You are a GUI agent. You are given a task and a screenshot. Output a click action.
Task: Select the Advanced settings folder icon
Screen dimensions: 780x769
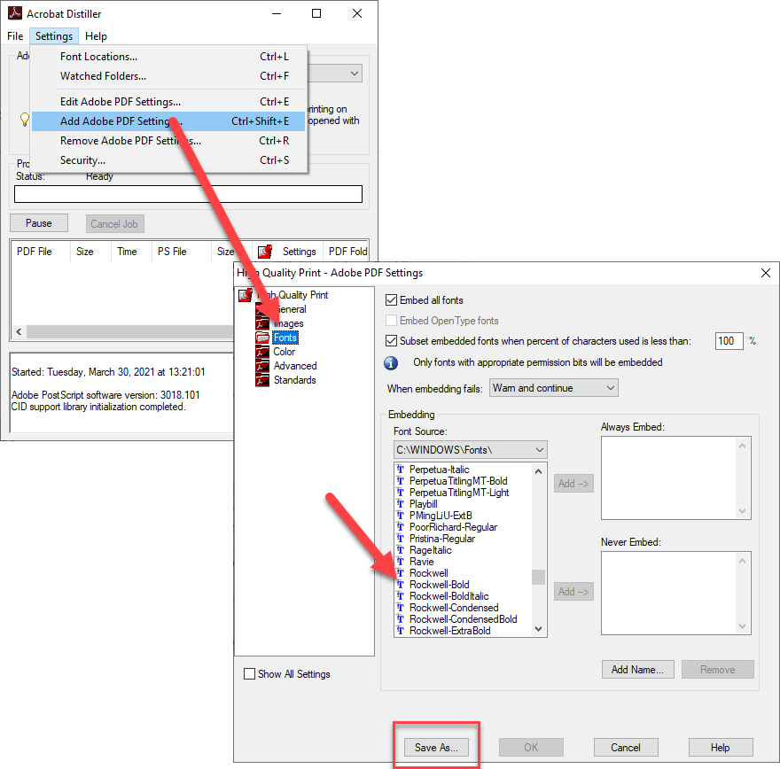[262, 365]
